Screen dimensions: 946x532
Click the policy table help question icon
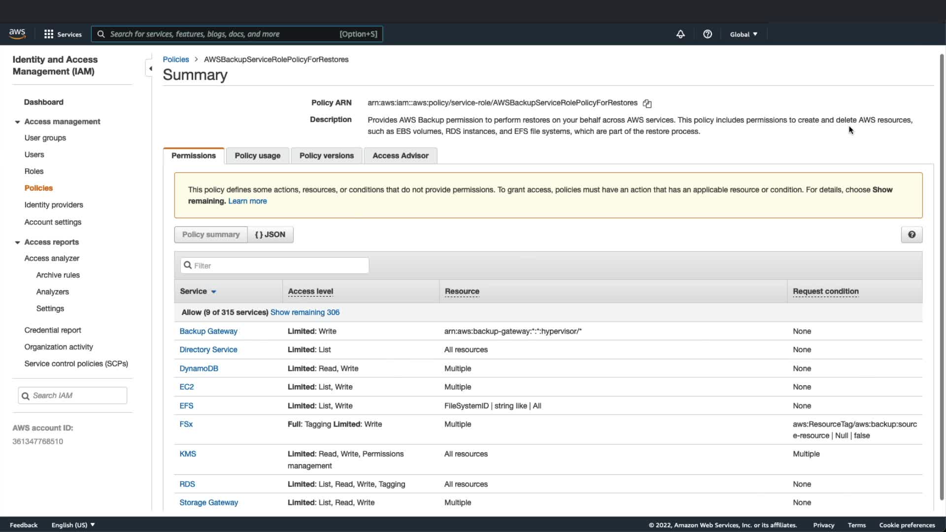[912, 234]
